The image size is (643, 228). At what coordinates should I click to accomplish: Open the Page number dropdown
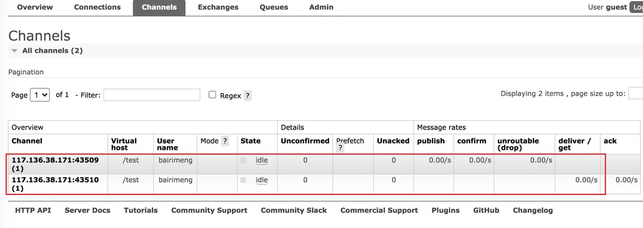40,95
